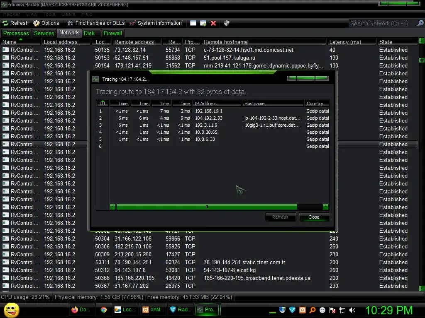425x318 pixels.
Task: Sort by Remote address column header
Action: 137,42
